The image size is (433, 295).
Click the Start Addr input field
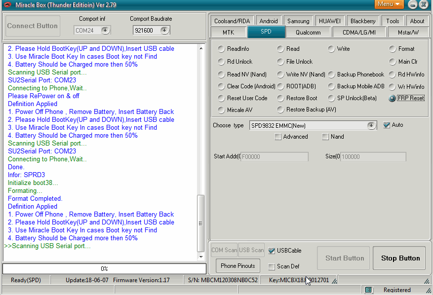point(274,157)
